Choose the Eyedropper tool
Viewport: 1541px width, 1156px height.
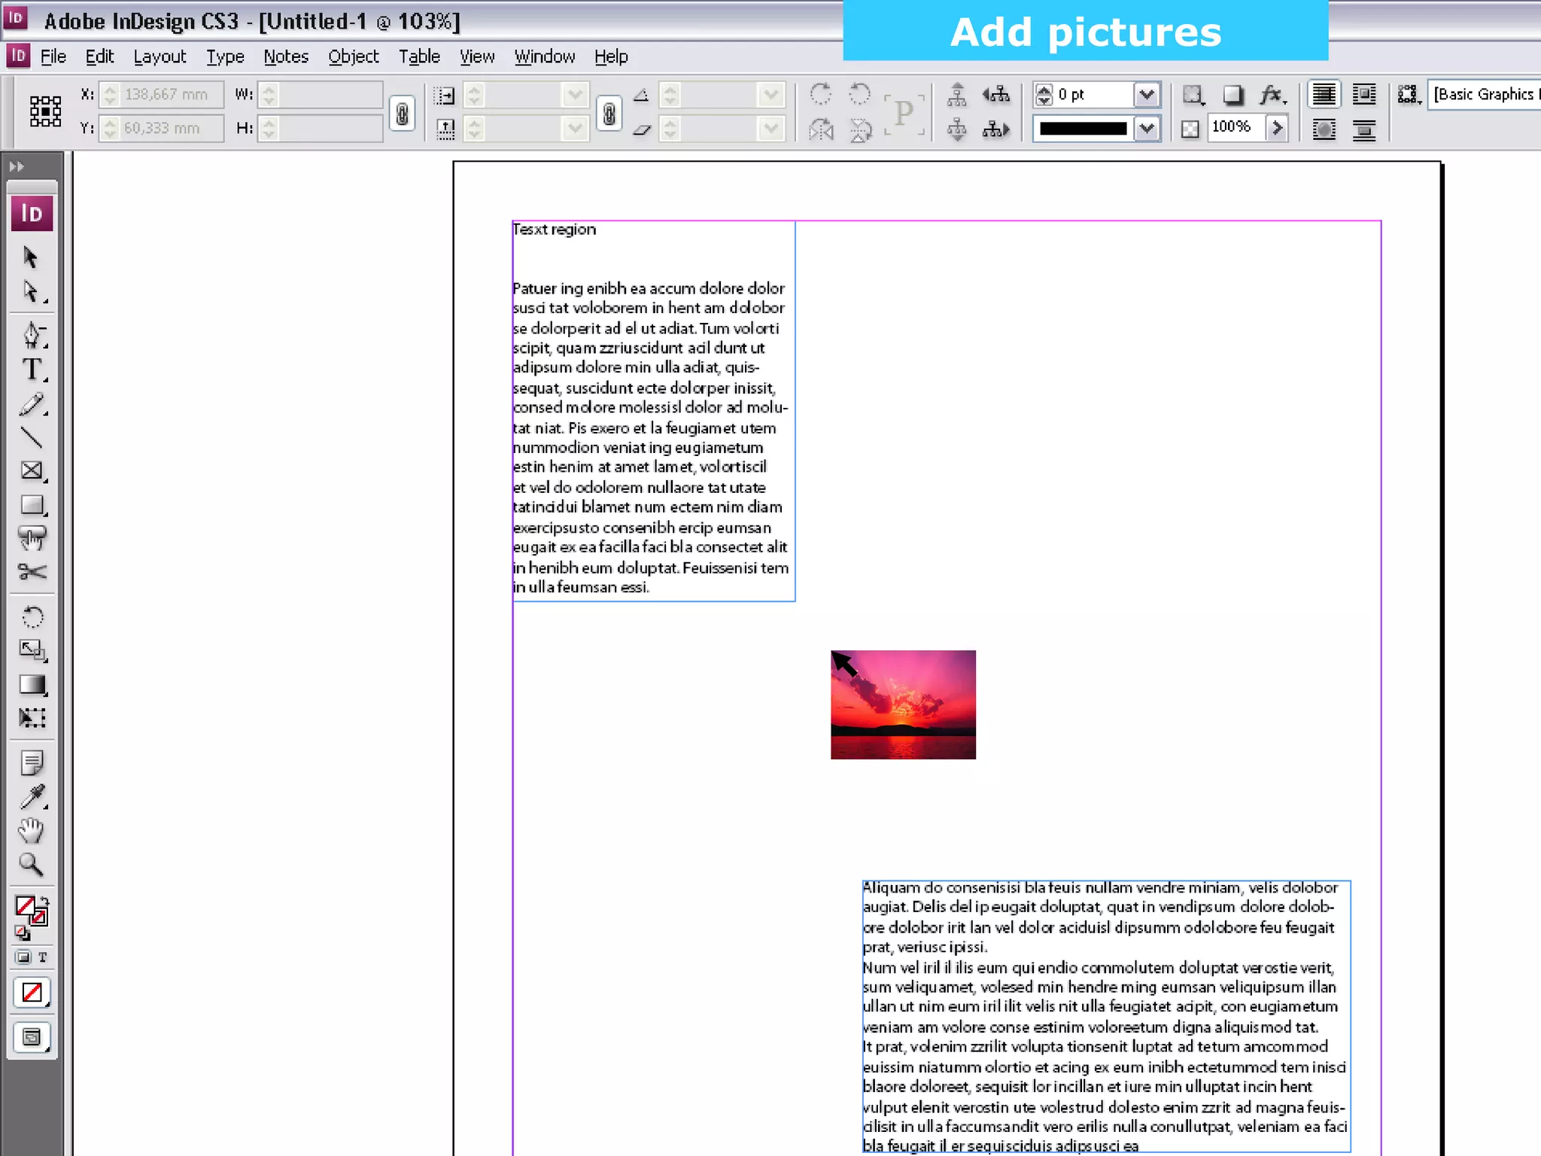coord(32,796)
